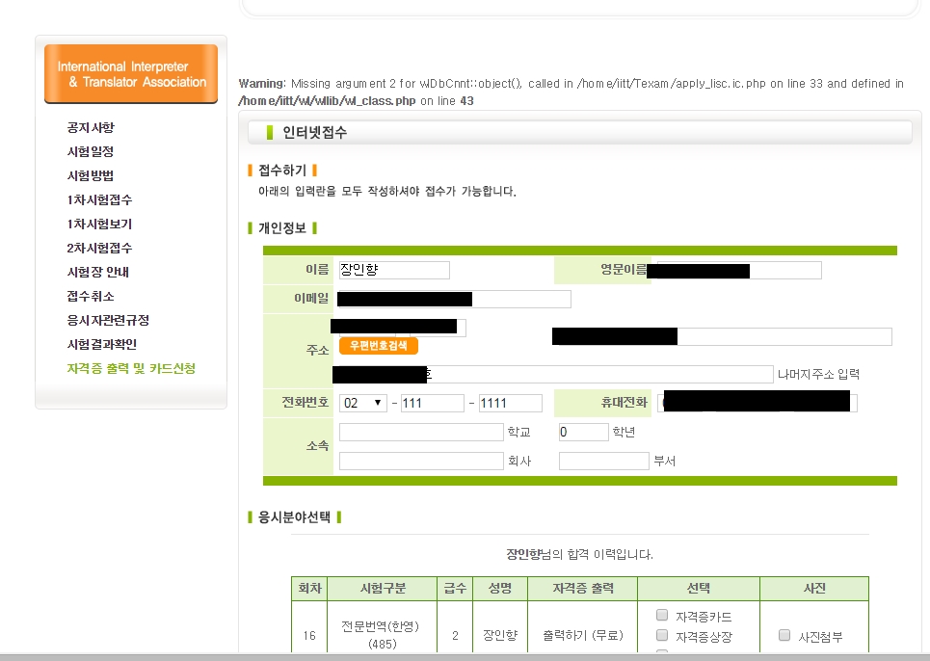Open 1차시험보기 page

tap(99, 225)
